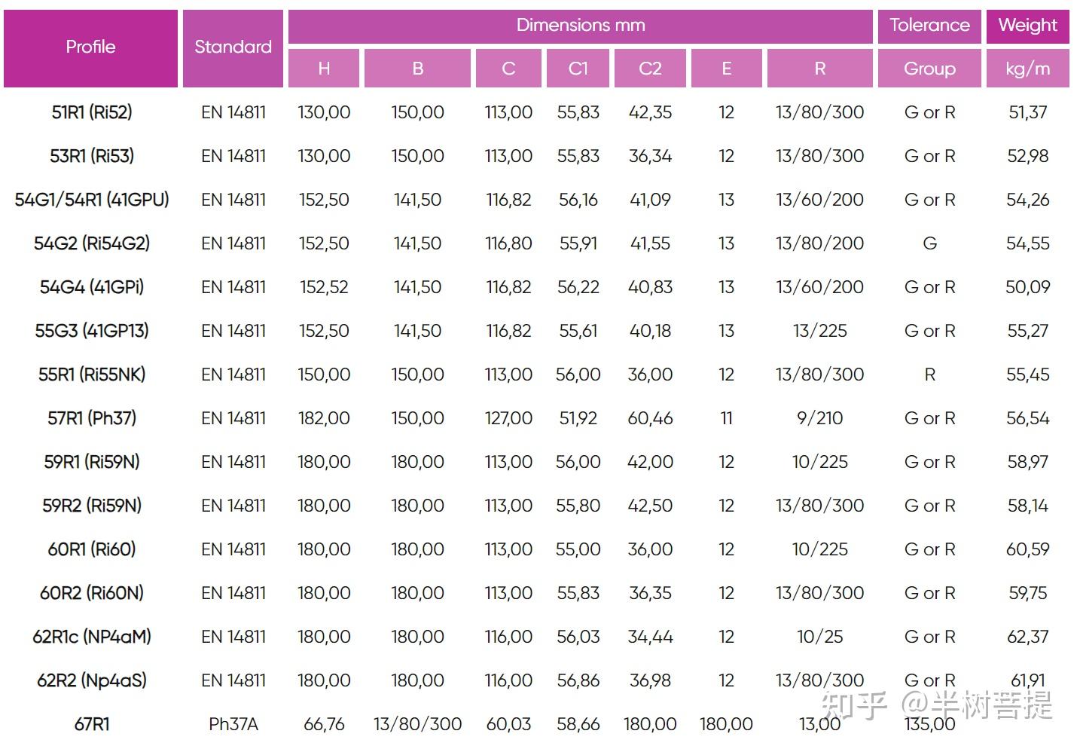Select the 62R1c (NP4aM) profile cell
The height and width of the screenshot is (749, 1080).
pos(91,637)
